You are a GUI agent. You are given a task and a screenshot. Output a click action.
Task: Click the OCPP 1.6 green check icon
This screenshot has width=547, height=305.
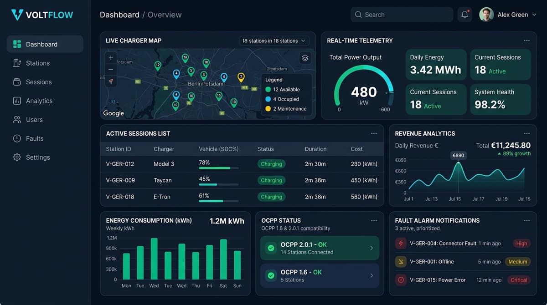click(271, 275)
